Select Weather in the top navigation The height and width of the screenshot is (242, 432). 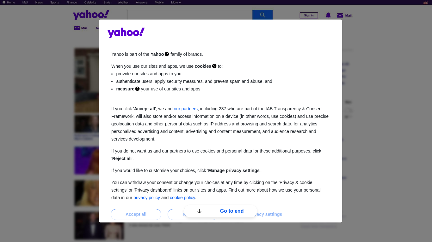[123, 3]
